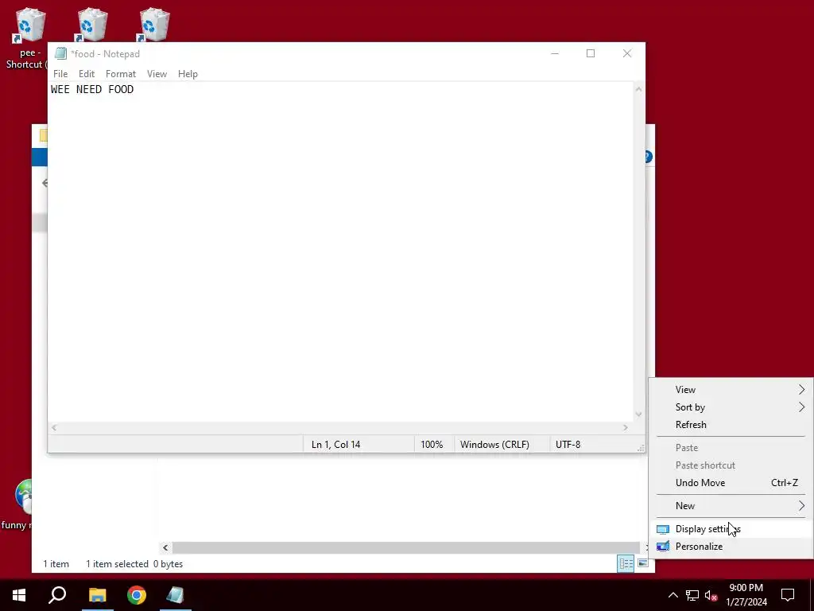
Task: Open the Action Center notifications
Action: [x=788, y=595]
